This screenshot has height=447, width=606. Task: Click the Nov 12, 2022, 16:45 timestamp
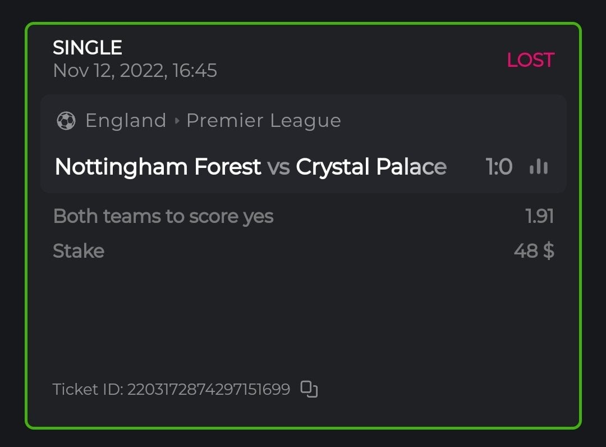(x=135, y=71)
